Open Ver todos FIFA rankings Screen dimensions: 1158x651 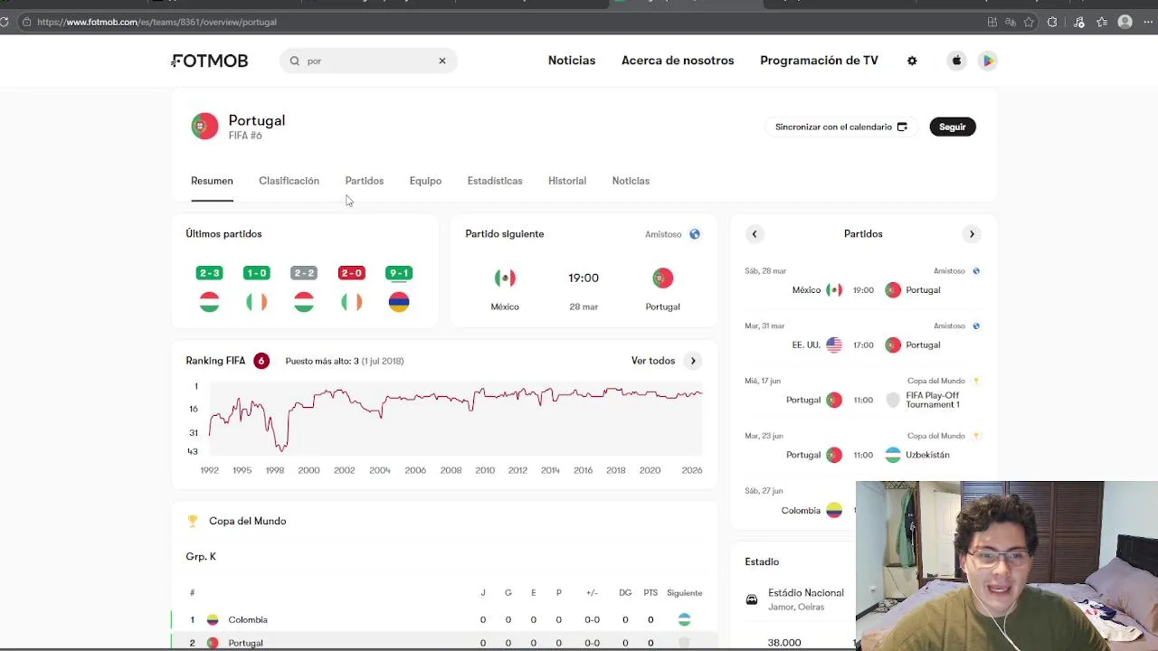[x=653, y=361]
